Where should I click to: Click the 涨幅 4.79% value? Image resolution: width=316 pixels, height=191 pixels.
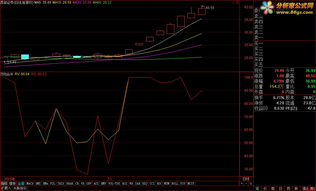279,81
